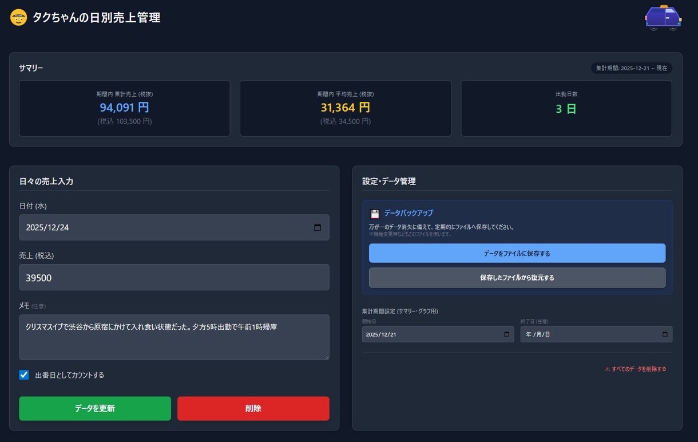The height and width of the screenshot is (442, 698).
Task: Click the 集計期間 badge in the summary header
Action: coord(631,68)
